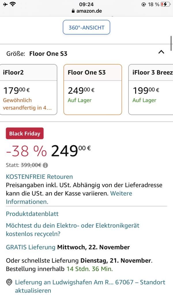The width and height of the screenshot is (173, 307).
Task: Collapse the Größe section chevron
Action: [161, 52]
